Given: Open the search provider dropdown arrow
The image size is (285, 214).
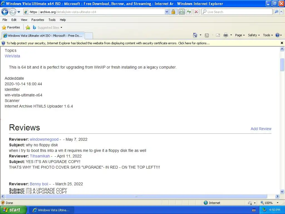Looking at the screenshot, I should (281, 12).
